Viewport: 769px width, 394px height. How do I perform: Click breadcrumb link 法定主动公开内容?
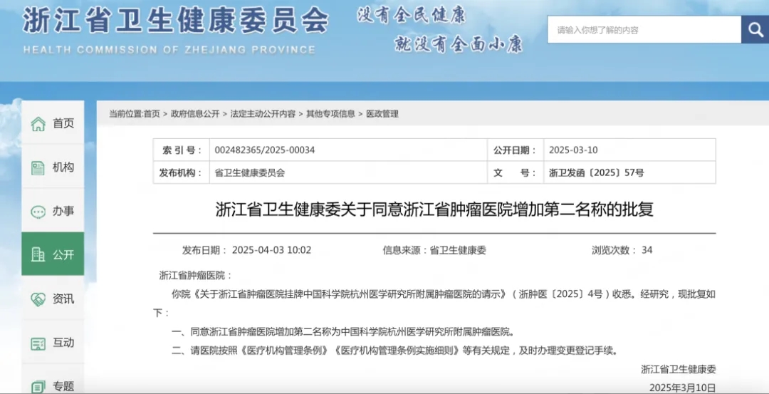pyautogui.click(x=263, y=114)
